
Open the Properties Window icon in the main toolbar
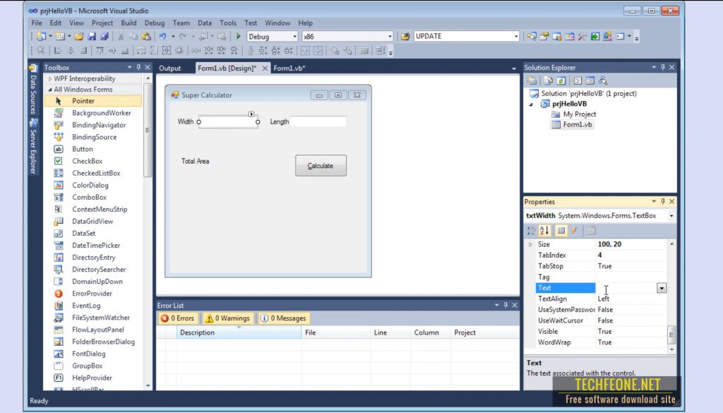pyautogui.click(x=544, y=37)
